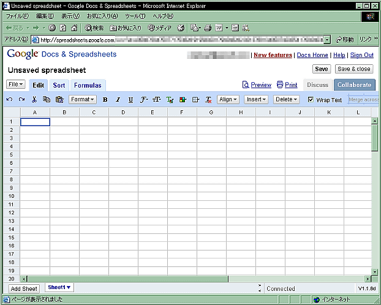The height and width of the screenshot is (305, 381).
Task: Click the Print printer icon beside Print link
Action: click(x=280, y=85)
